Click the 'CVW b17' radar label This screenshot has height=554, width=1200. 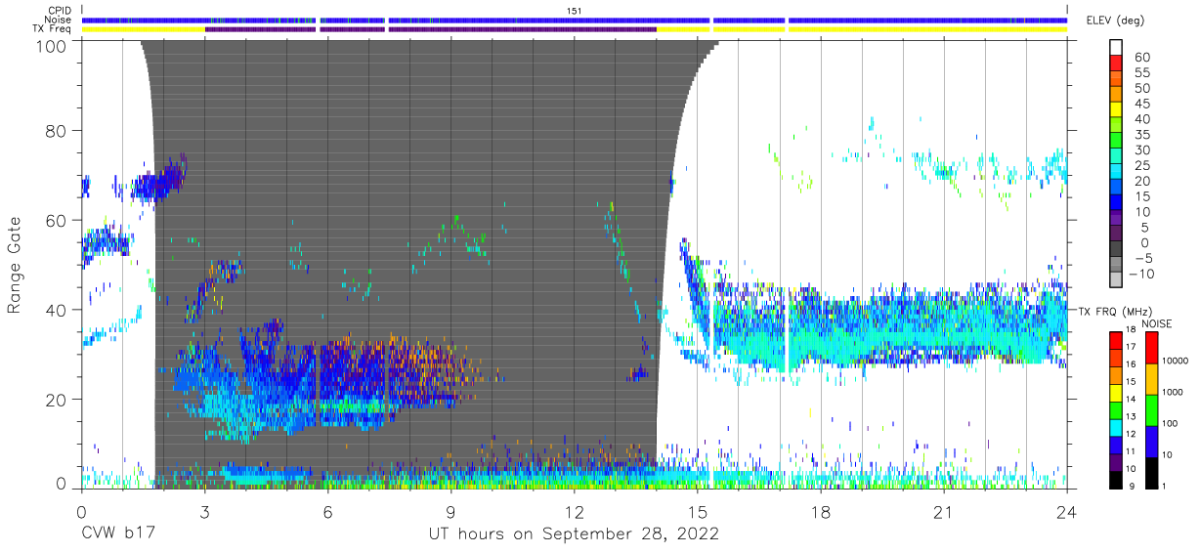point(116,534)
